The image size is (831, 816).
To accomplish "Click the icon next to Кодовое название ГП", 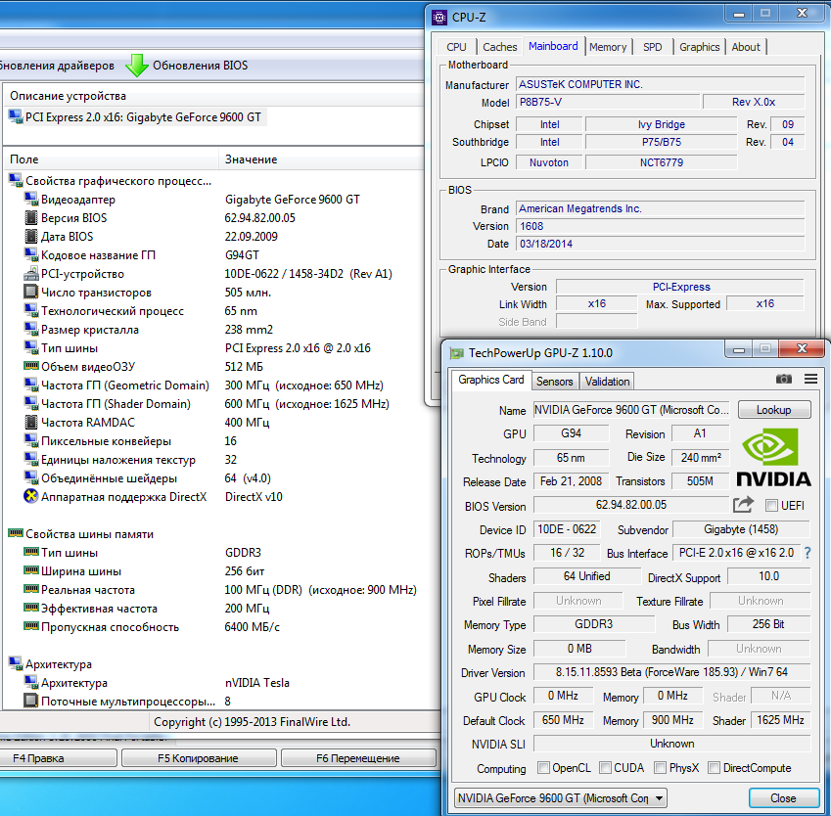I will click(x=30, y=254).
